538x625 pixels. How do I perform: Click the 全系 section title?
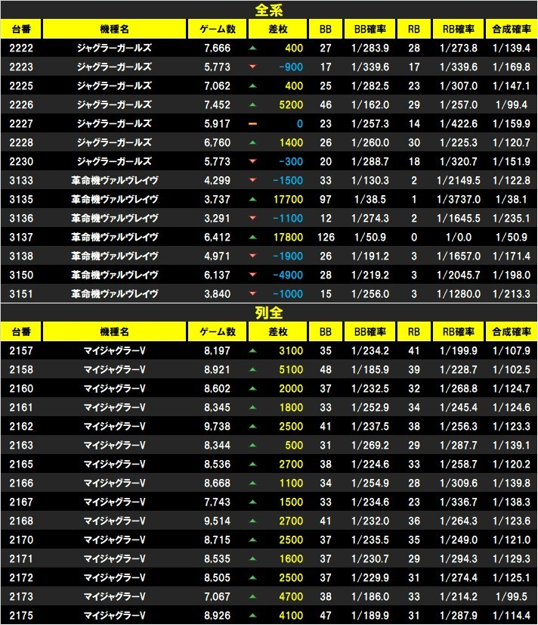coord(269,10)
